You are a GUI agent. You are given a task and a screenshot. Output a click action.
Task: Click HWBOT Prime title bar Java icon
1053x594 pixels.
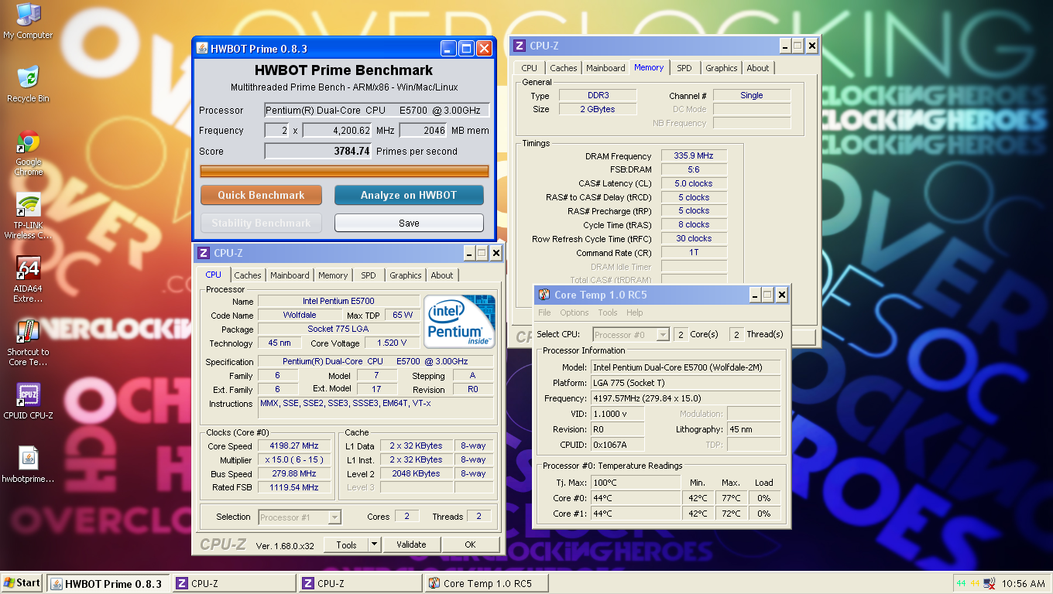[202, 49]
